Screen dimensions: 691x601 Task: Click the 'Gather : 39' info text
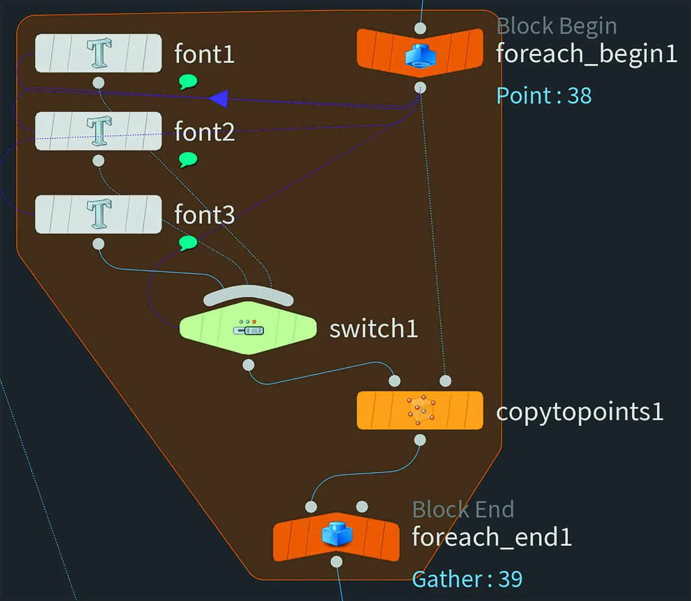pyautogui.click(x=467, y=579)
